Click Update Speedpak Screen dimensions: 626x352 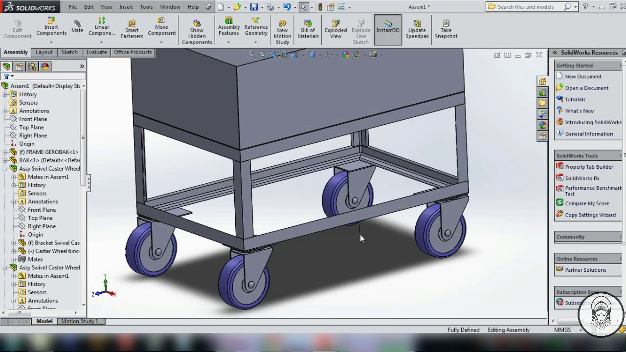417,29
